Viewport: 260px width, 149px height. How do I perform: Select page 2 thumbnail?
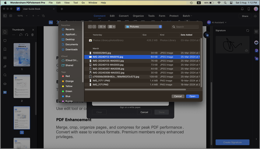pyautogui.click(x=22, y=86)
